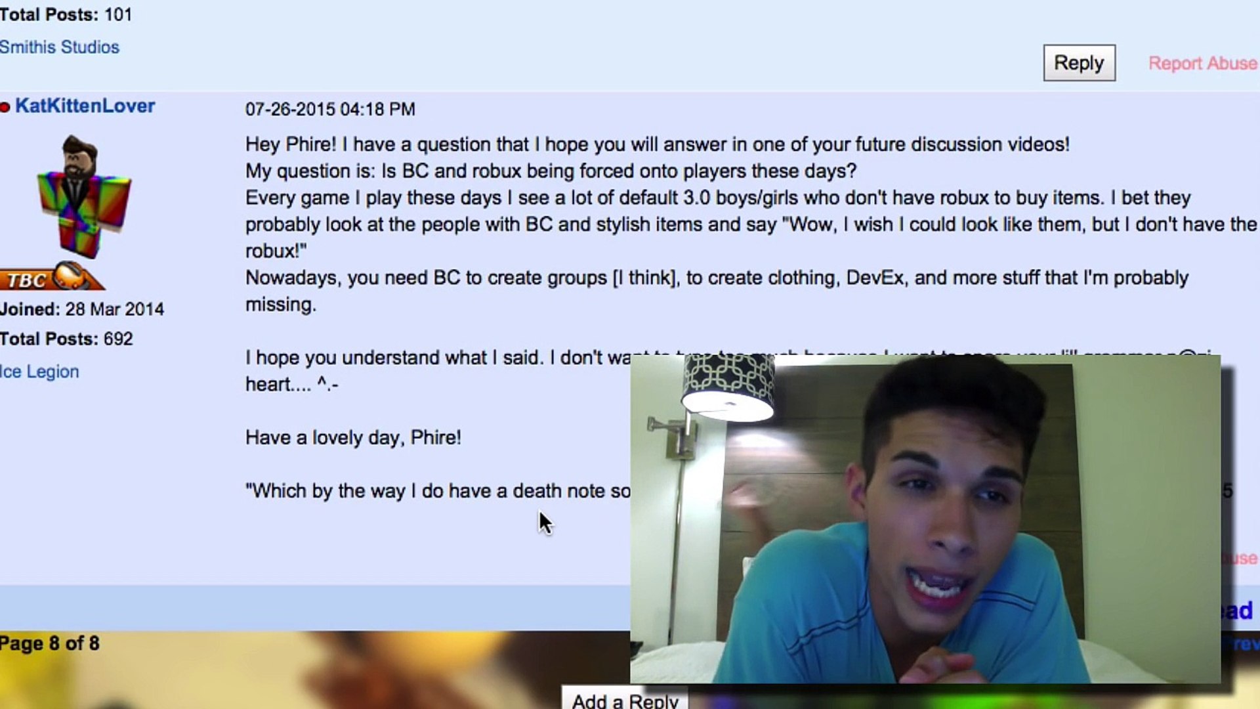Click the post timestamp 07-26-2015
This screenshot has height=709, width=1260.
coord(330,109)
